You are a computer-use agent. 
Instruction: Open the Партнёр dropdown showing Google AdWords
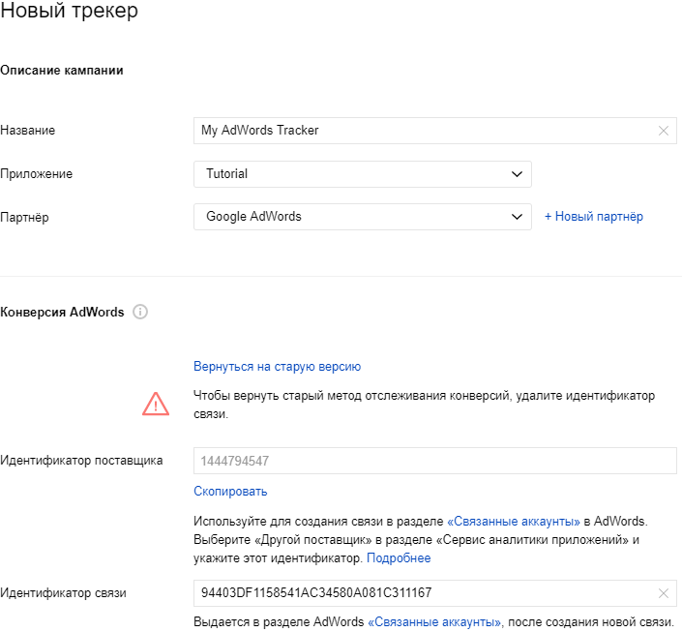[x=363, y=217]
